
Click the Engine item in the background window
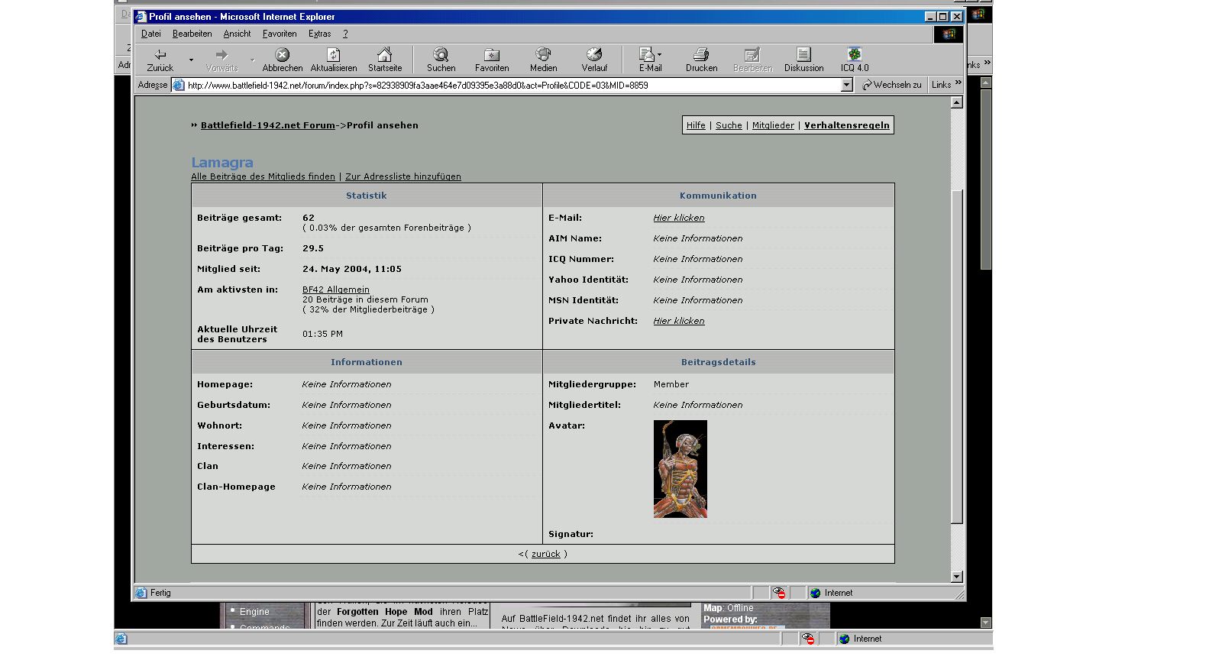click(254, 612)
